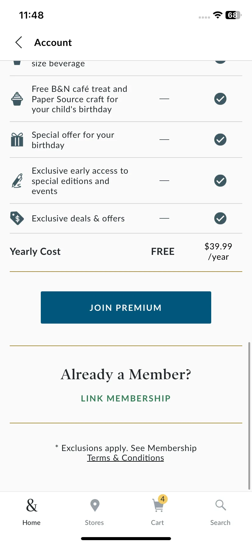252x545 pixels.
Task: Tap the gift box birthday offer icon
Action: 17,140
